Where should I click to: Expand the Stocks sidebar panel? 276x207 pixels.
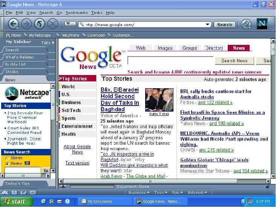[25, 72]
